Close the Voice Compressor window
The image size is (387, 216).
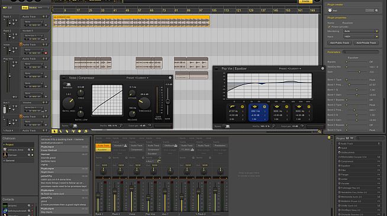pyautogui.click(x=170, y=78)
